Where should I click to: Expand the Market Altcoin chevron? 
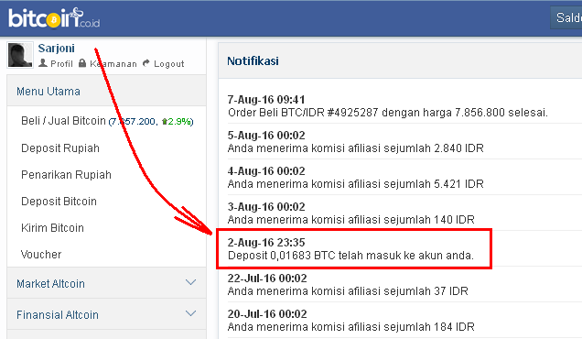pyautogui.click(x=190, y=282)
